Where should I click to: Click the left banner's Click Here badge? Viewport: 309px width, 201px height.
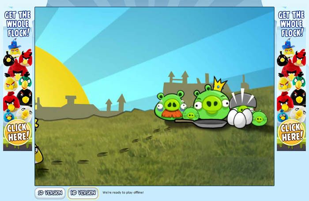click(18, 132)
